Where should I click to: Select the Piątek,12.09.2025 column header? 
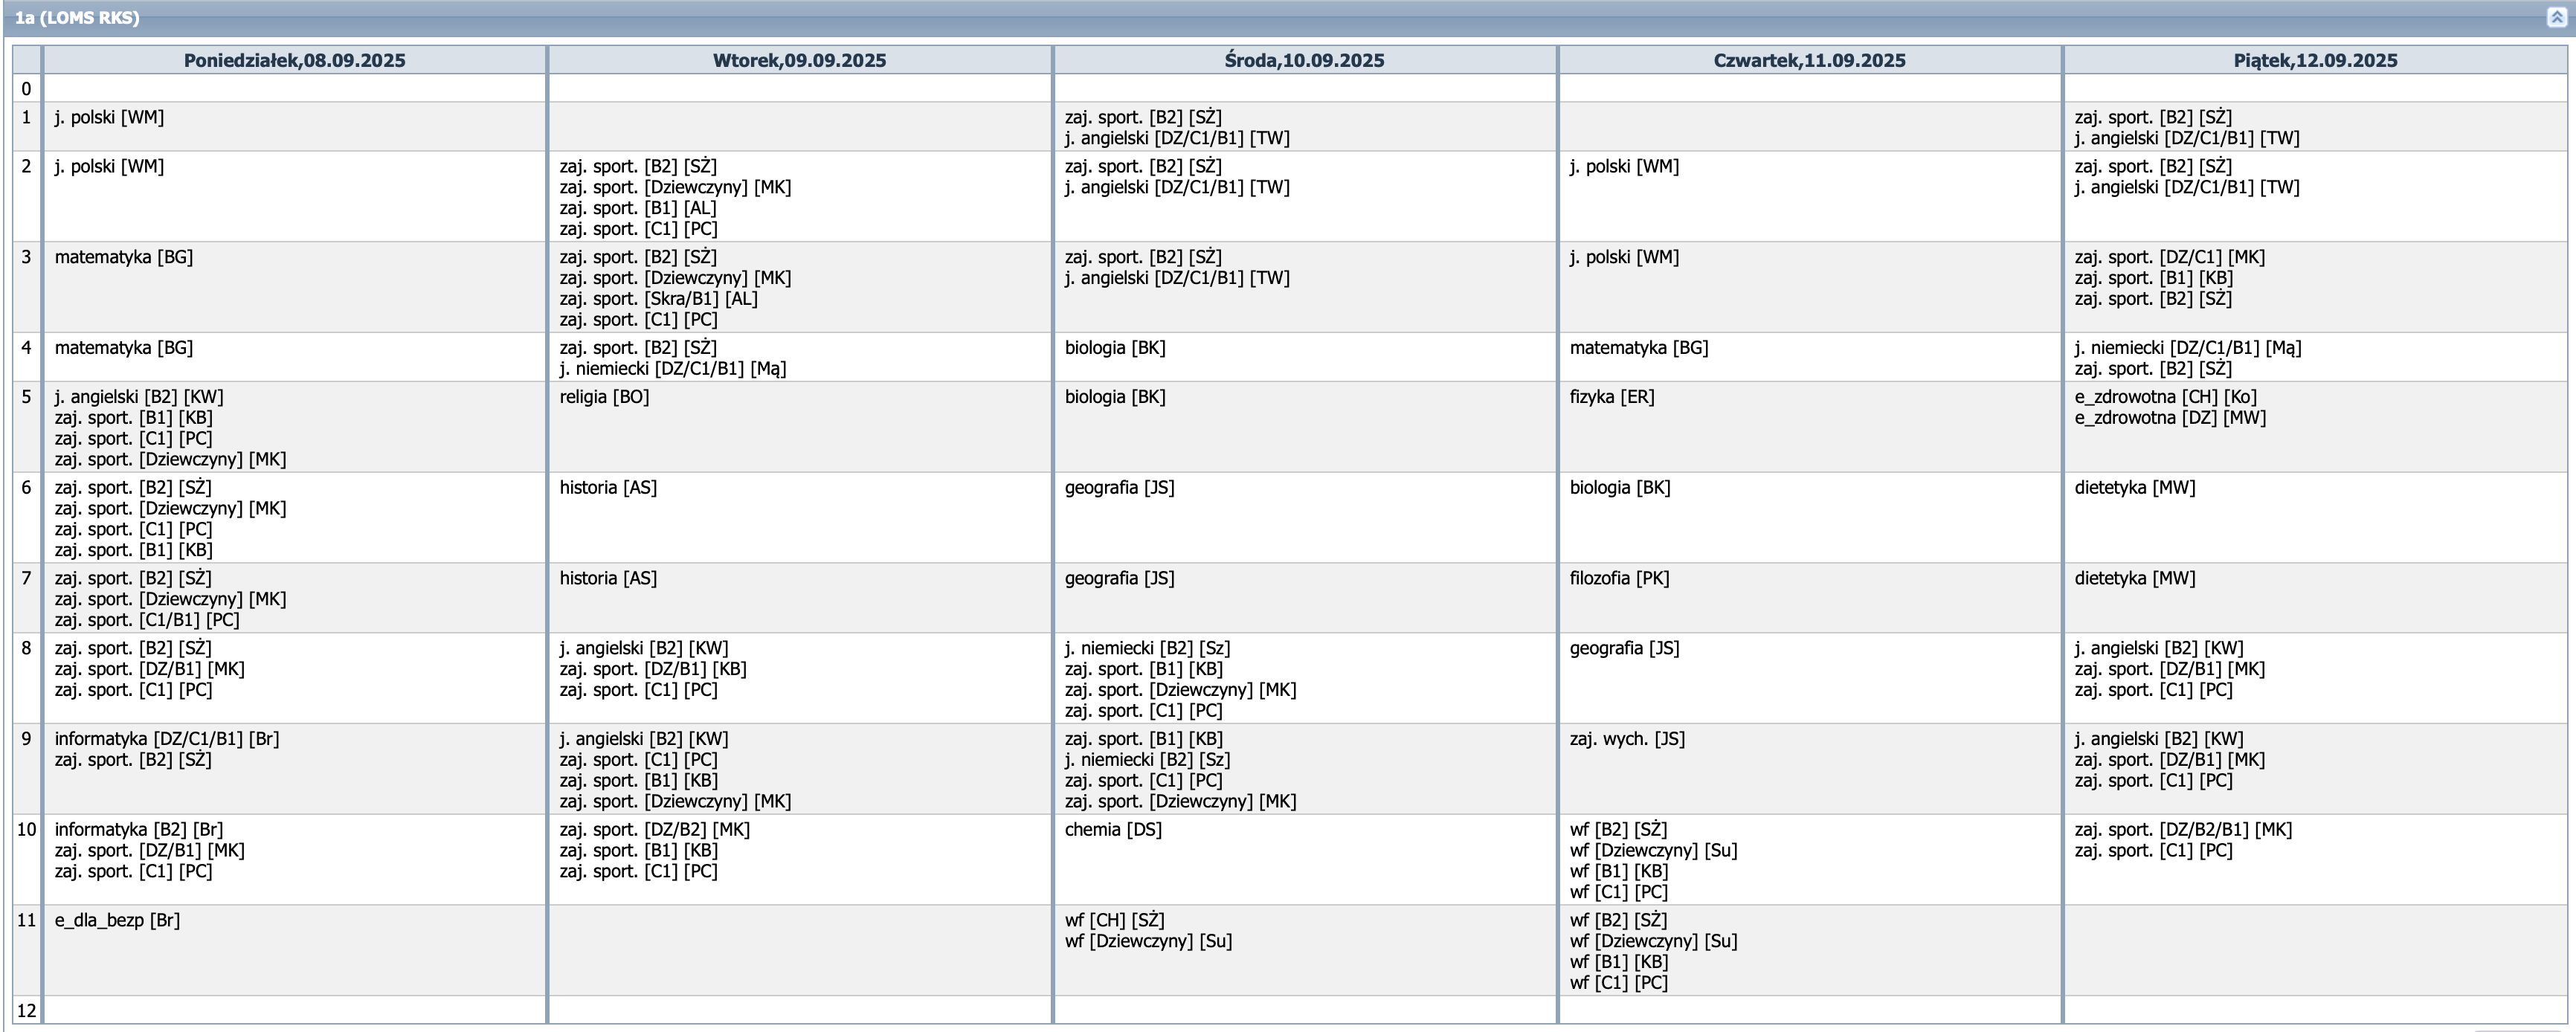tap(2315, 60)
